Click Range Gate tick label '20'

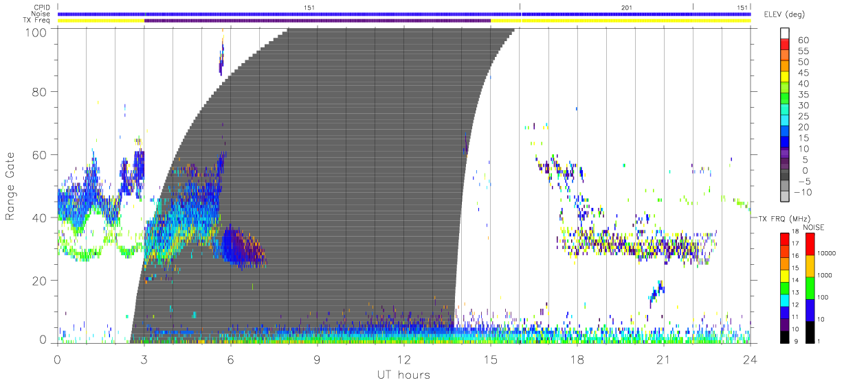point(41,281)
